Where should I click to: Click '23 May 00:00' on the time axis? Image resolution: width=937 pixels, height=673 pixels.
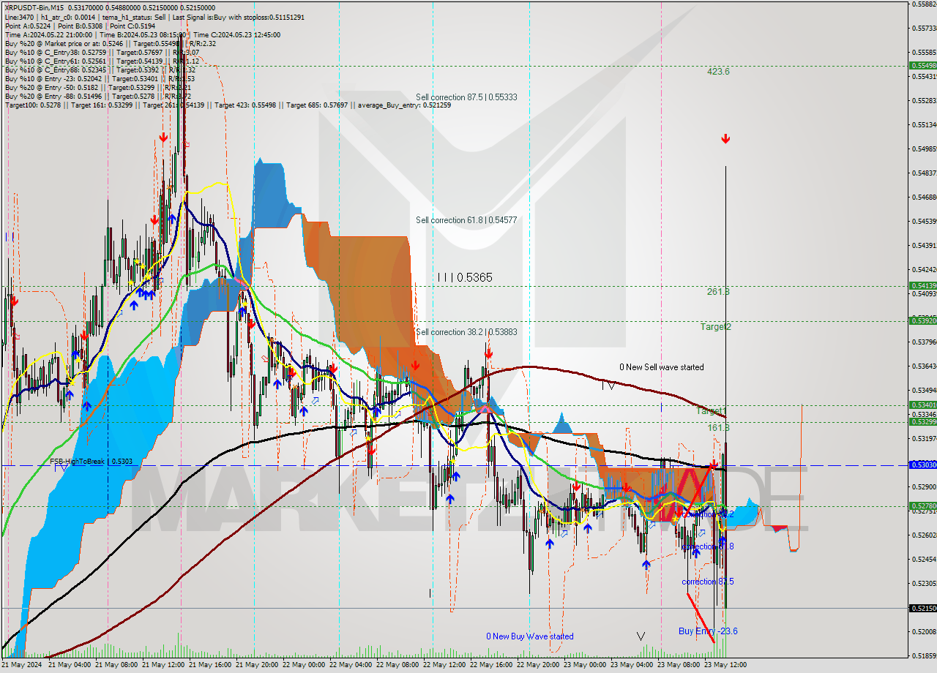click(586, 665)
